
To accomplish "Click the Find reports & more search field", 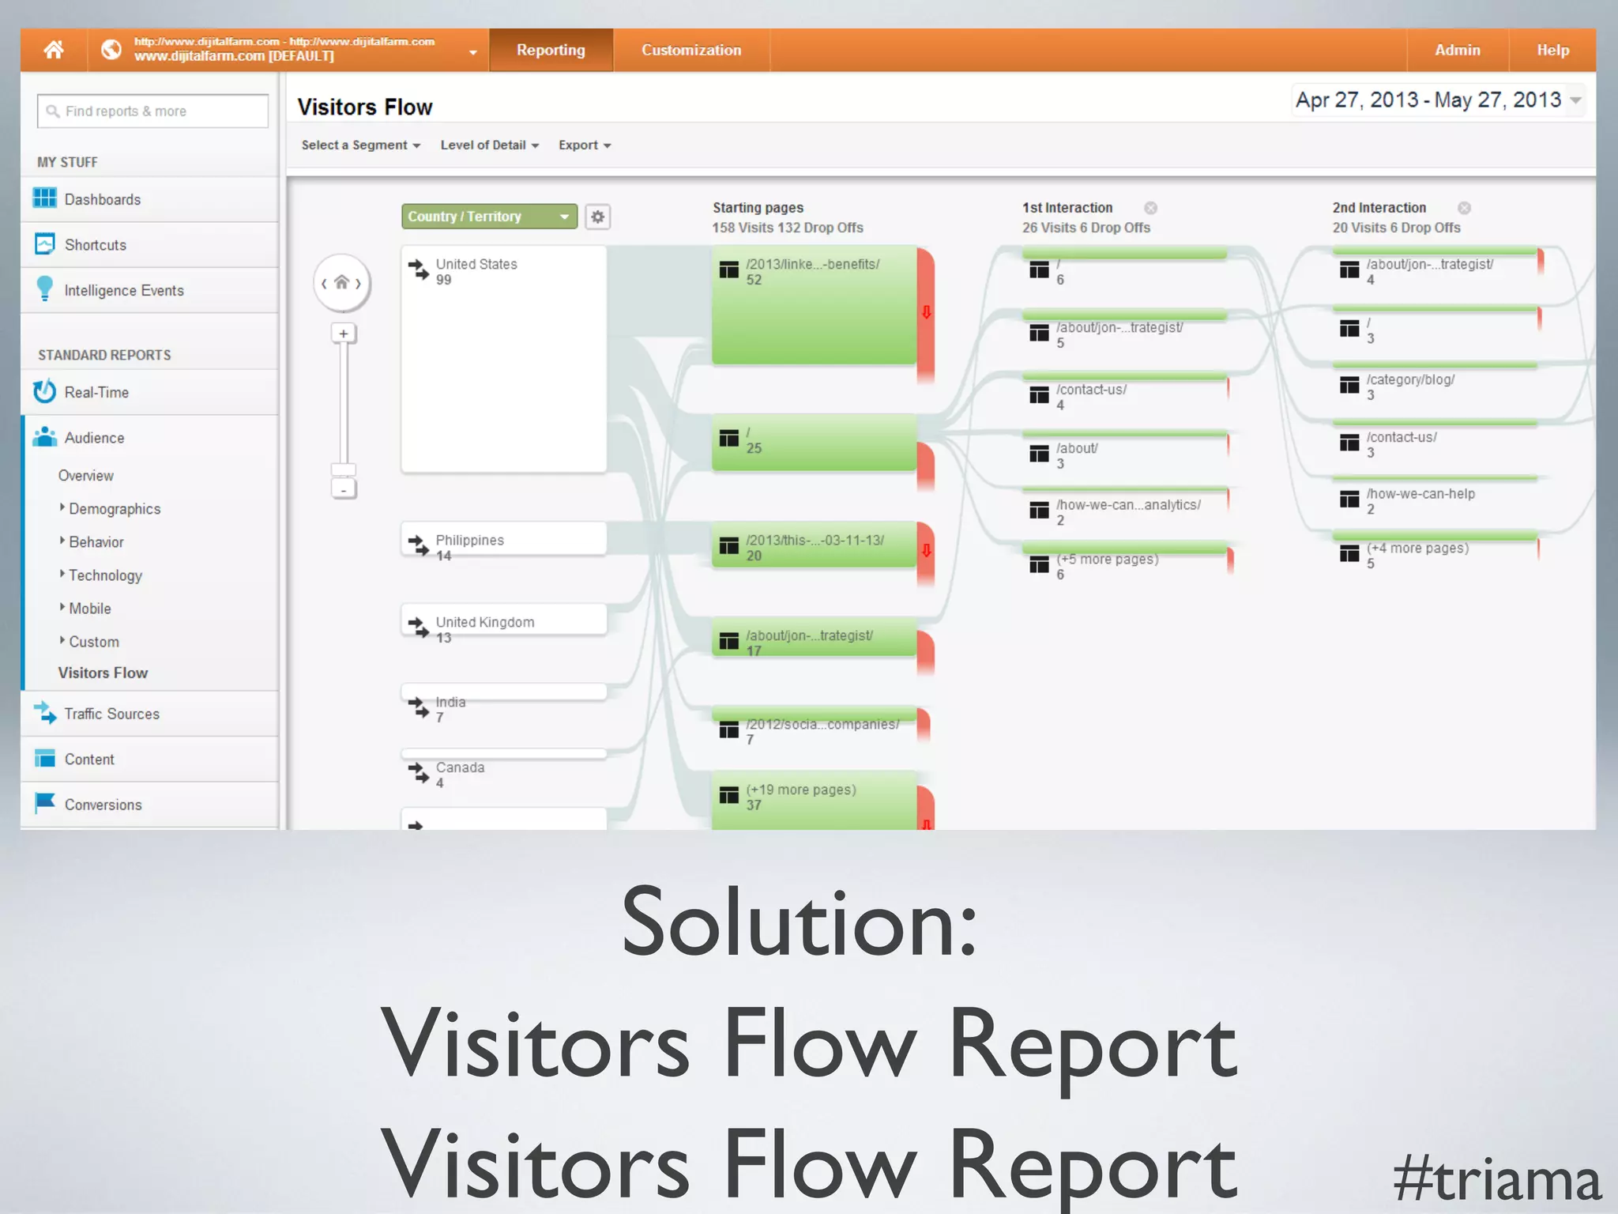I will click(x=152, y=111).
